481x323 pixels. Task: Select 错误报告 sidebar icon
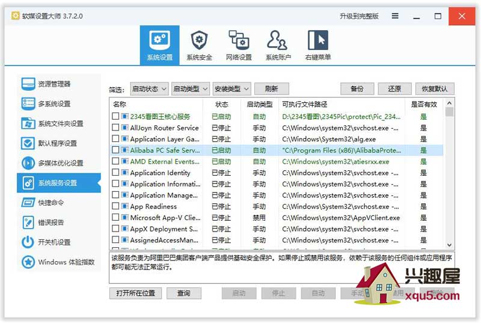point(28,223)
